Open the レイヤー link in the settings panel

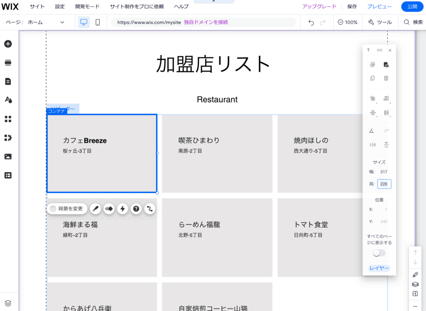pyautogui.click(x=379, y=268)
